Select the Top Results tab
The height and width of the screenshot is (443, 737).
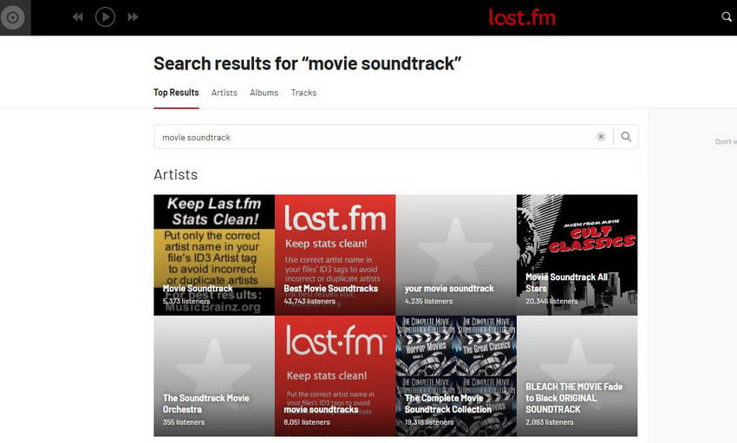pos(176,93)
